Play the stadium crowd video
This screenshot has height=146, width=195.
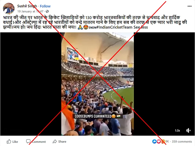97,84
